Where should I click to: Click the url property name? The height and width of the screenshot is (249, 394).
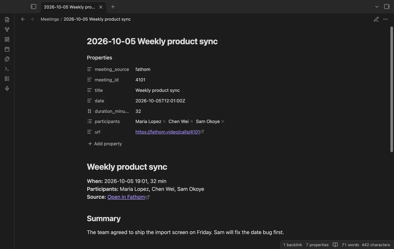(98, 132)
